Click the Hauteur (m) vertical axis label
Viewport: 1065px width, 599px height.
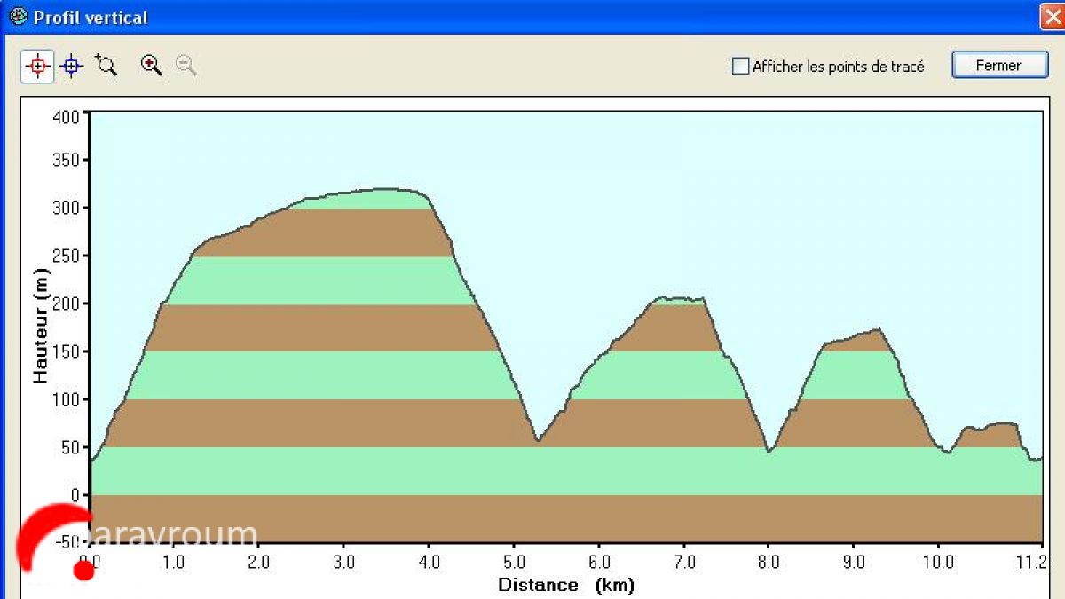tap(40, 326)
